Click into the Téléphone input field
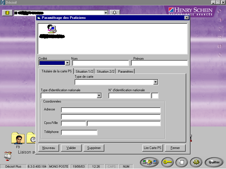The image size is (226, 169). point(79,132)
